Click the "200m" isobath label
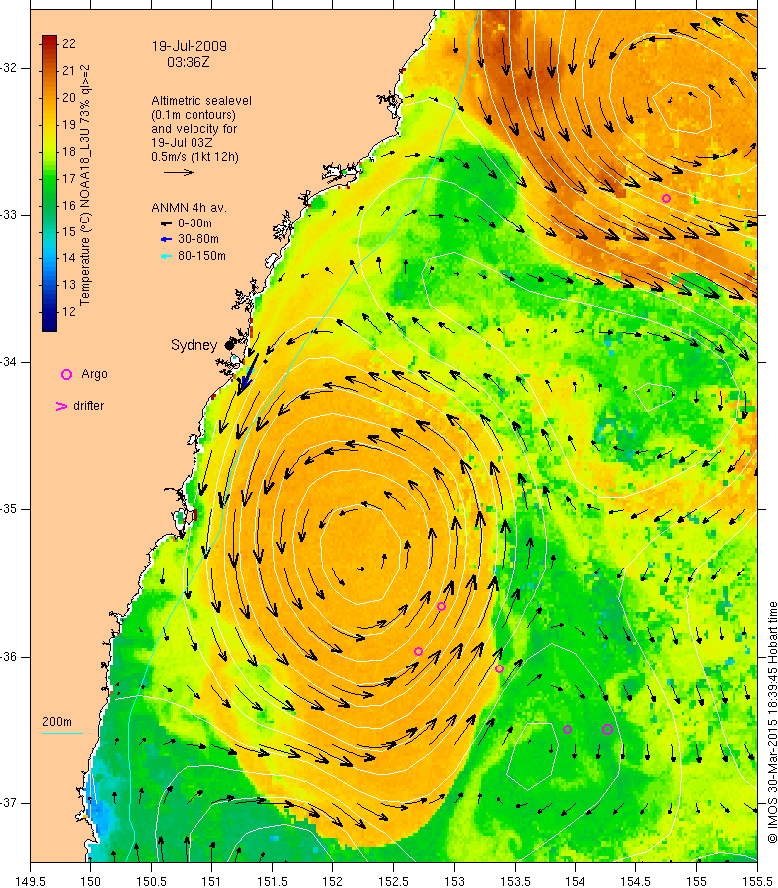Screen dimensions: 778x888 tap(57, 722)
